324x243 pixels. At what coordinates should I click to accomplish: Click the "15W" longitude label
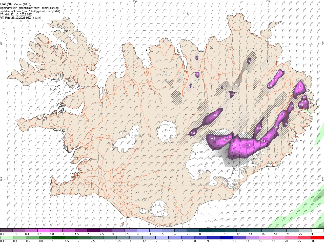tap(268, 1)
